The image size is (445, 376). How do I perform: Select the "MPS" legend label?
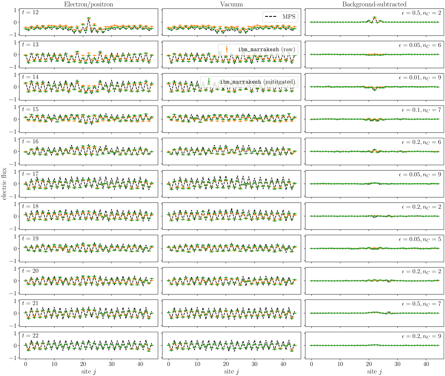[x=289, y=17]
